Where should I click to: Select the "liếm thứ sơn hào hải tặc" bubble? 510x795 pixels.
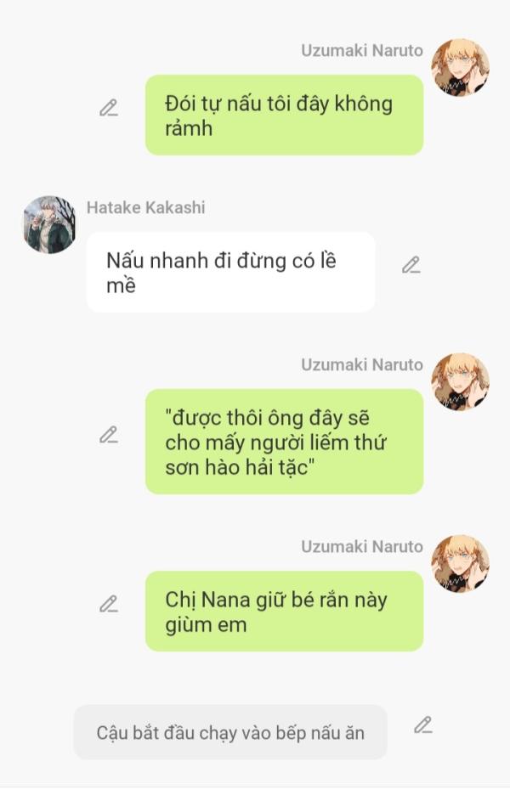(284, 442)
